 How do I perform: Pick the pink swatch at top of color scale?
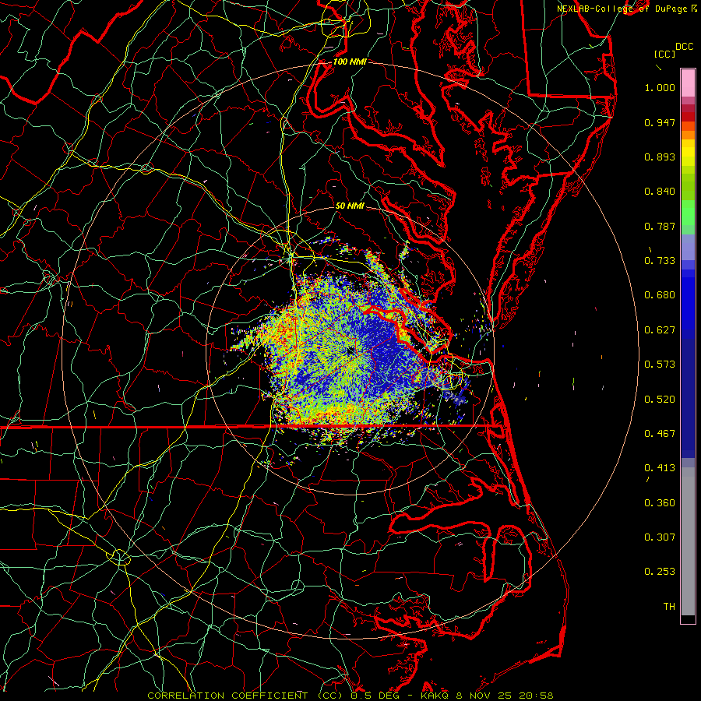pyautogui.click(x=688, y=83)
